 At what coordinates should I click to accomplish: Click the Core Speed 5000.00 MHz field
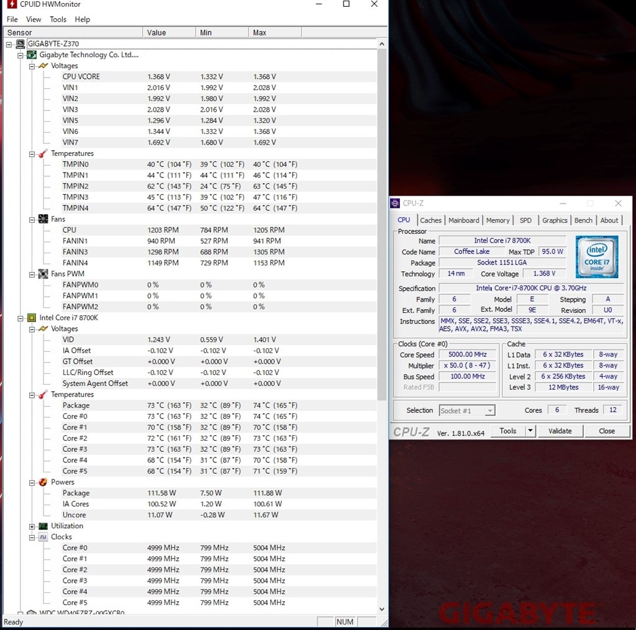(467, 354)
